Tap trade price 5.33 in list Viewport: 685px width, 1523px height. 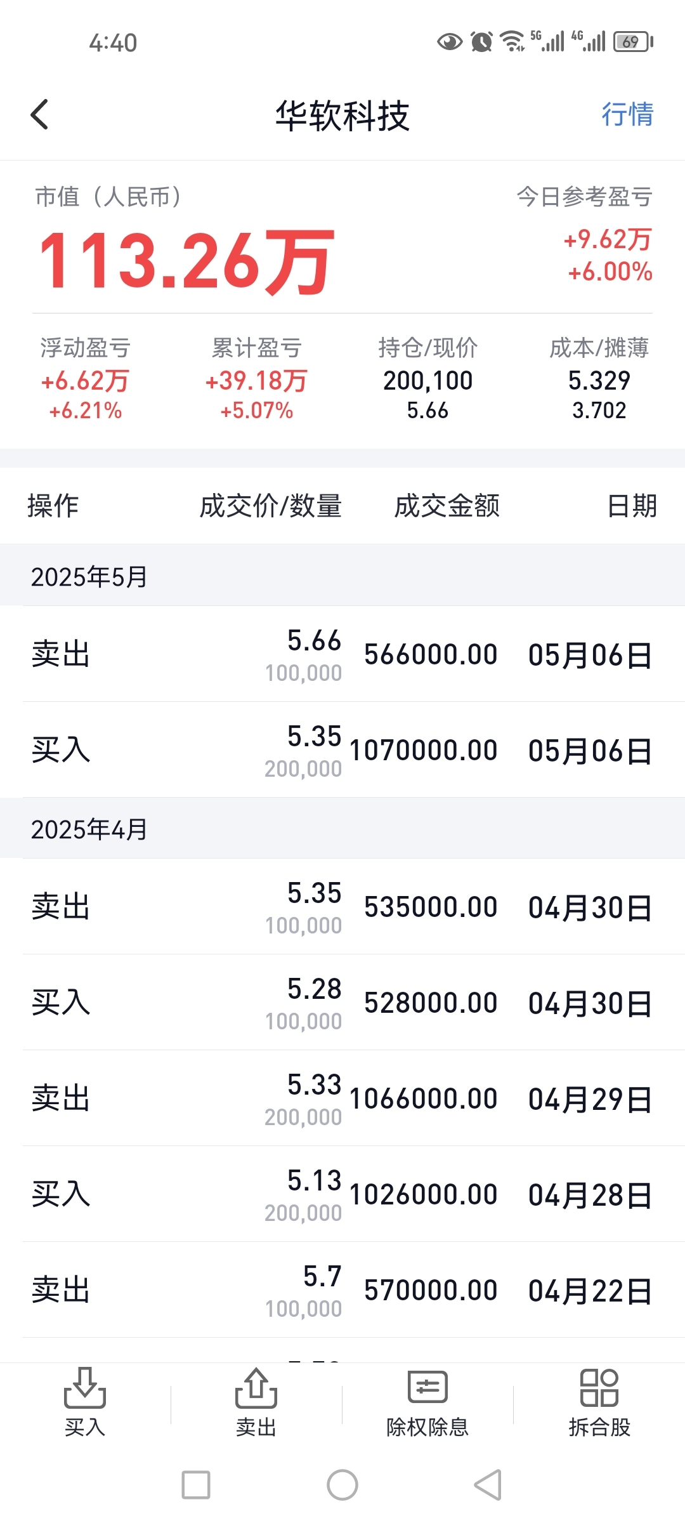point(315,1085)
